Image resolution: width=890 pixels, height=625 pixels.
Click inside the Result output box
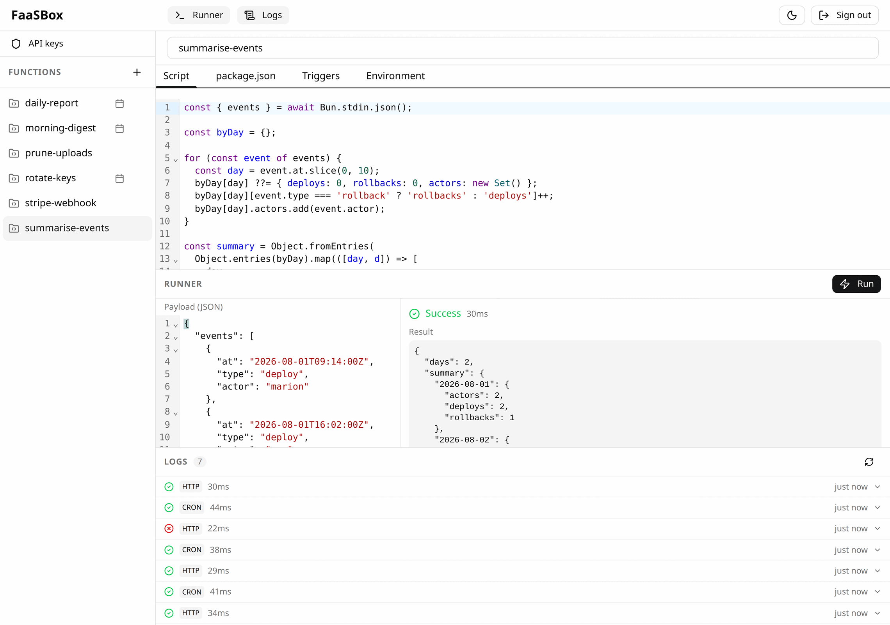[645, 394]
